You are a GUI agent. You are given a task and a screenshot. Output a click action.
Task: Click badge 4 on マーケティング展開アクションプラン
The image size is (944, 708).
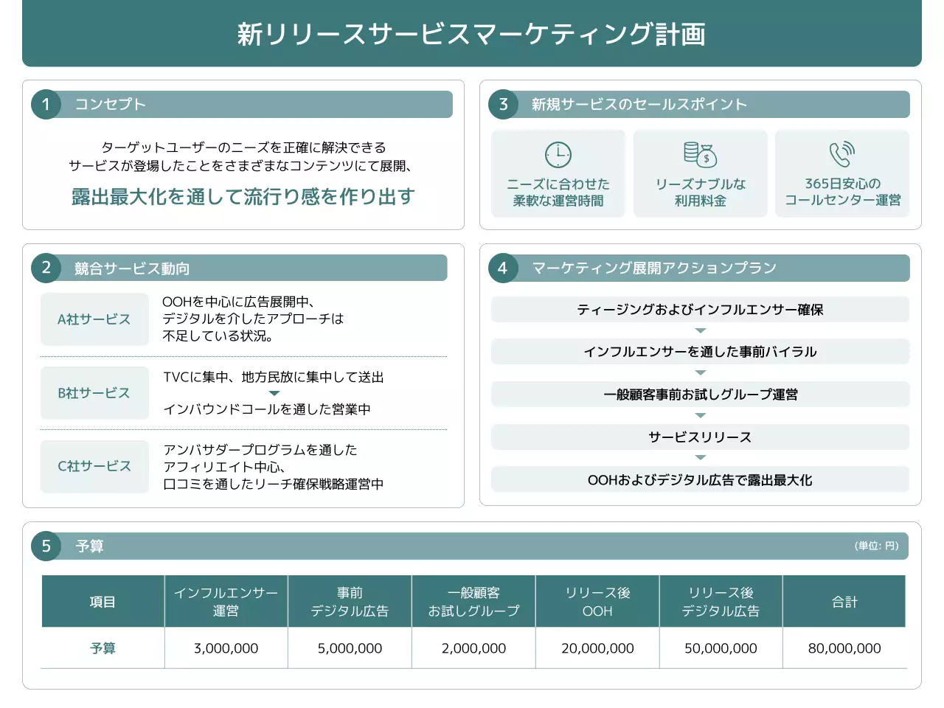pos(503,268)
